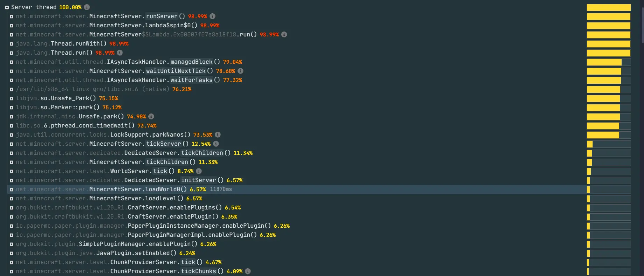Show info icon for tickServer() 12.54%
The width and height of the screenshot is (644, 276).
(216, 144)
